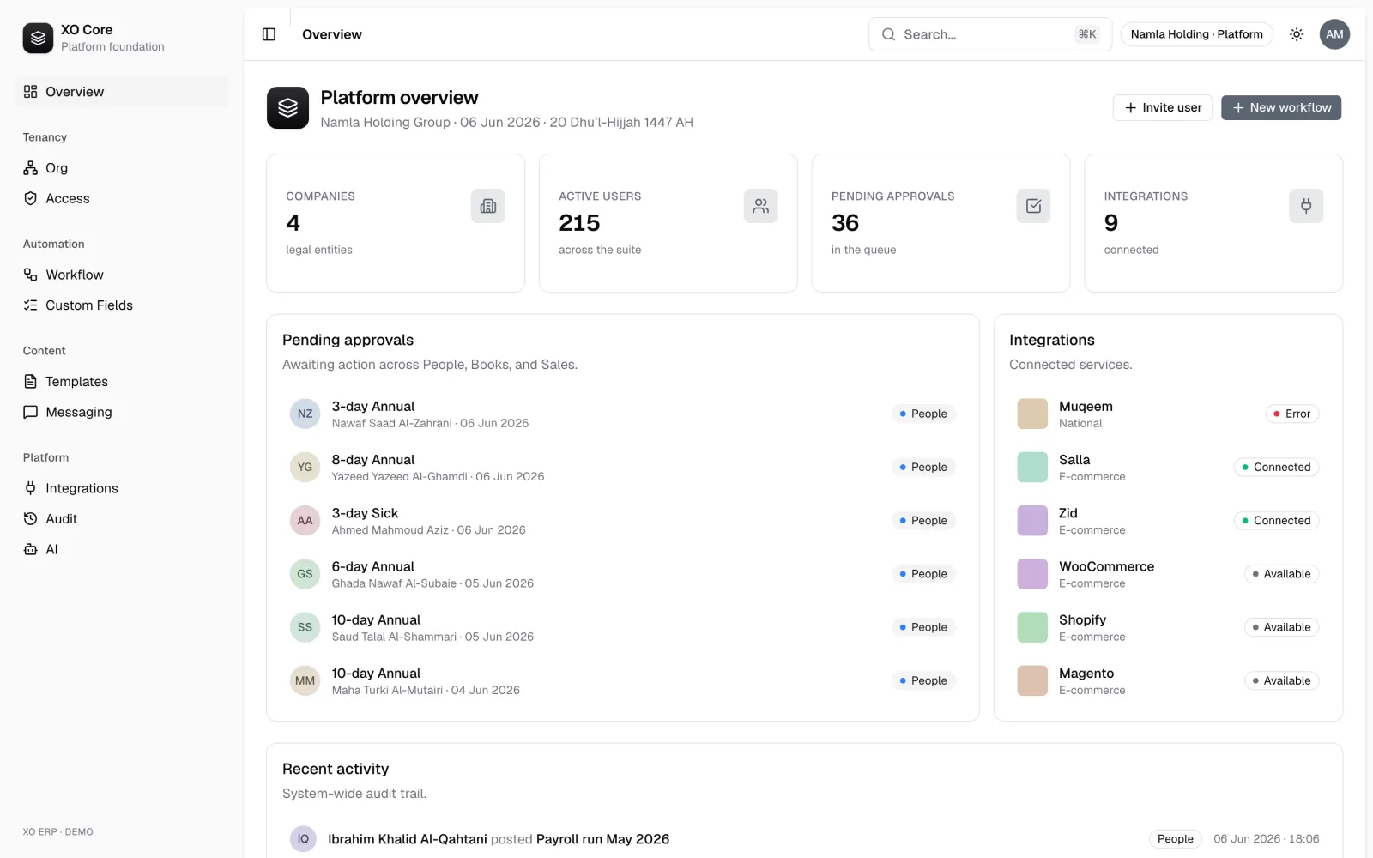Viewport: 1373px width, 858px height.
Task: Toggle the light/dark theme sun icon
Action: pos(1297,34)
